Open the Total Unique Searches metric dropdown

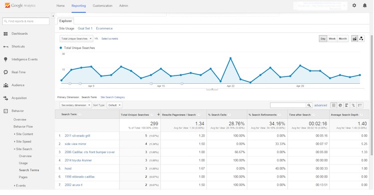(x=76, y=39)
